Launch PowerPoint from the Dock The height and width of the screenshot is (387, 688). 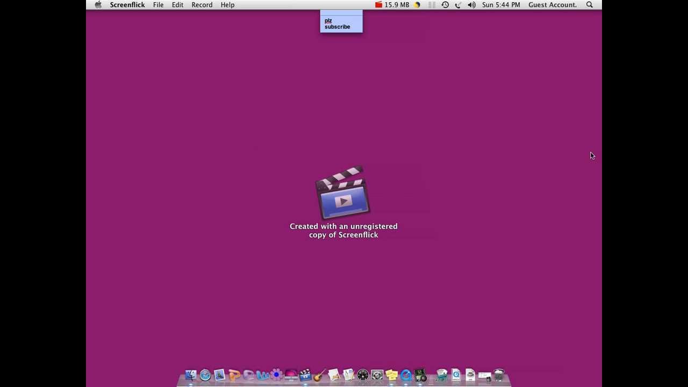[x=234, y=375]
